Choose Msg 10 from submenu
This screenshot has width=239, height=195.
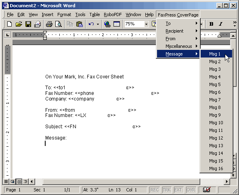[216, 123]
